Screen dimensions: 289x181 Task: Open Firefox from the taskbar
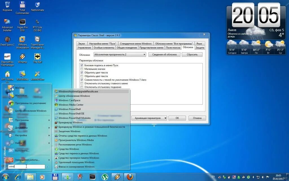tap(130, 177)
